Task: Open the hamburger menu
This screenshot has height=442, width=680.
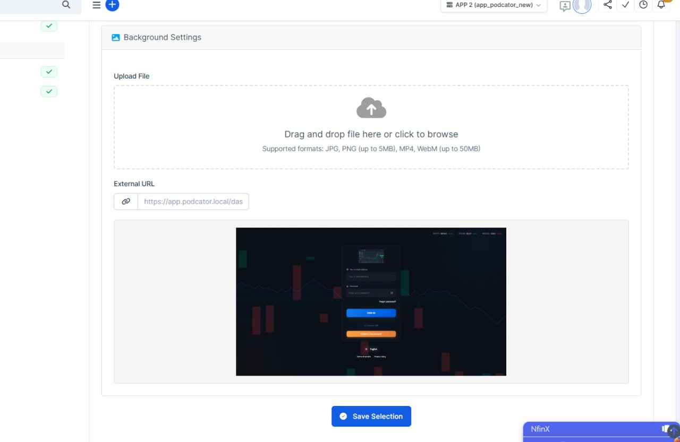Action: click(x=96, y=5)
